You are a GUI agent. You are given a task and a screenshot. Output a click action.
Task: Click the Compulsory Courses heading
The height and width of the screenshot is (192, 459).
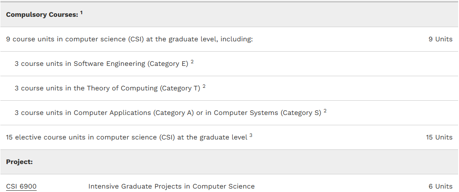point(42,15)
